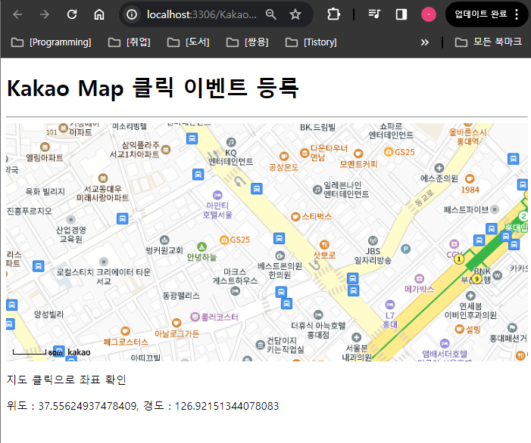Open the [도서] bookmark folder
The width and height of the screenshot is (531, 443).
click(189, 42)
